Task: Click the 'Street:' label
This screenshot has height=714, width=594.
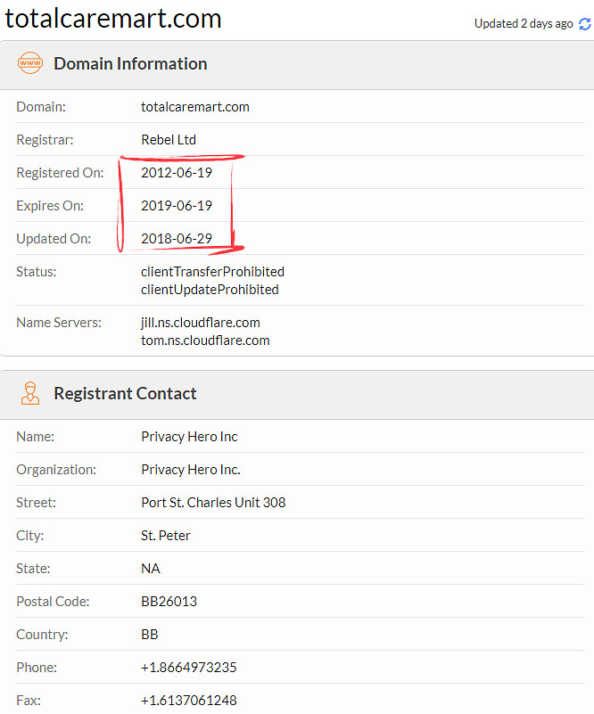Action: pyautogui.click(x=36, y=502)
